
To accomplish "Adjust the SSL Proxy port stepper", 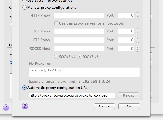I will coord(137,31).
